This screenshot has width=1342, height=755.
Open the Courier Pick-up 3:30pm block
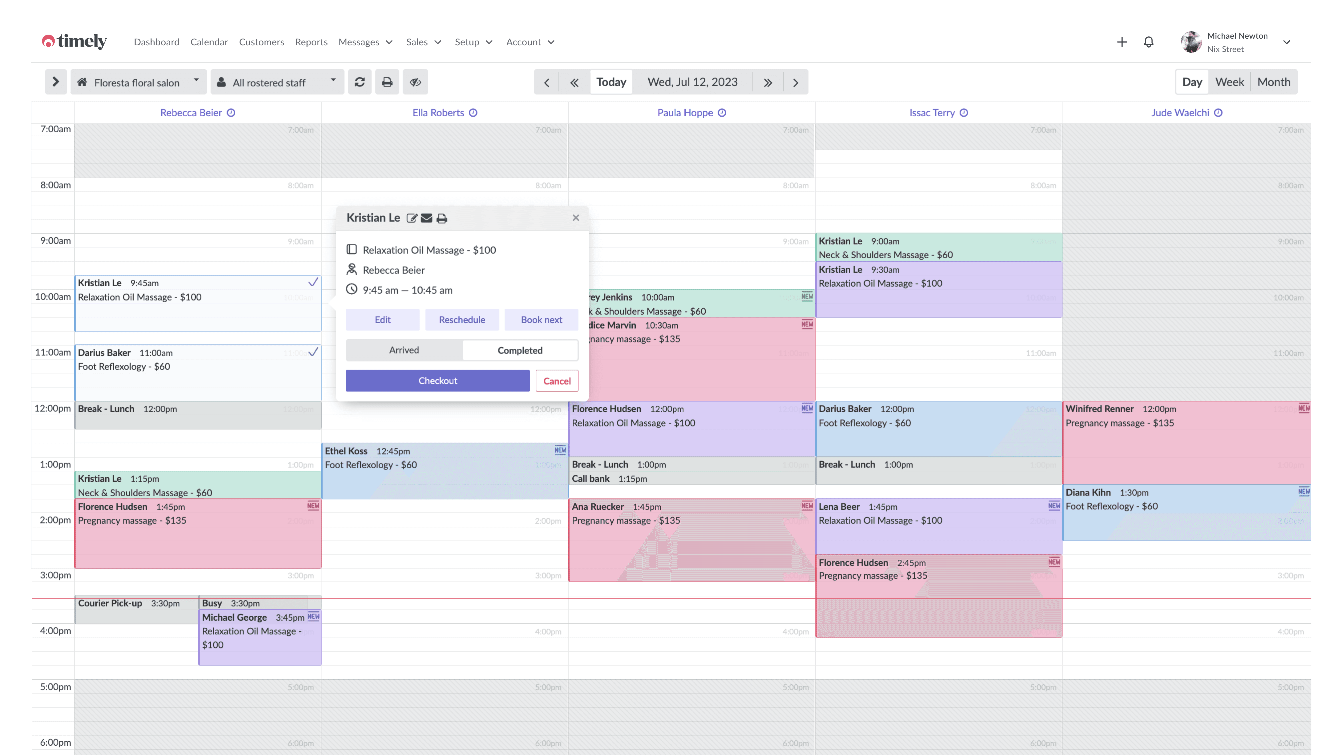click(x=137, y=610)
